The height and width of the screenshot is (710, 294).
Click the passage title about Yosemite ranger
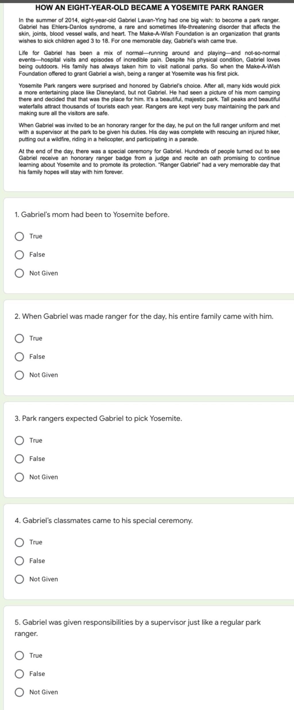click(x=149, y=8)
